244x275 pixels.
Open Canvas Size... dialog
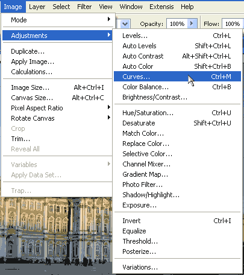click(x=57, y=98)
